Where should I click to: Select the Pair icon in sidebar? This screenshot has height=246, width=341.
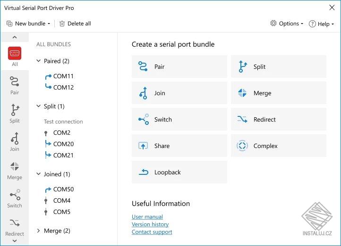point(15,82)
